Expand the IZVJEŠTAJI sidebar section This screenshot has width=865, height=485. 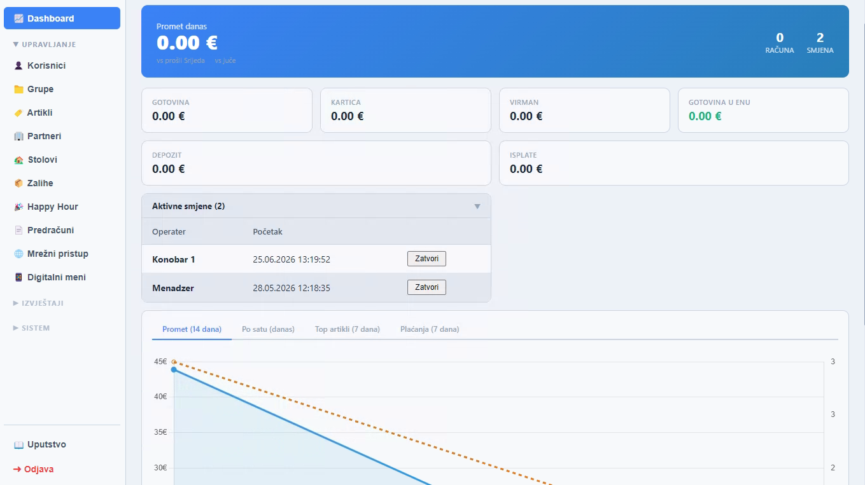tap(38, 303)
